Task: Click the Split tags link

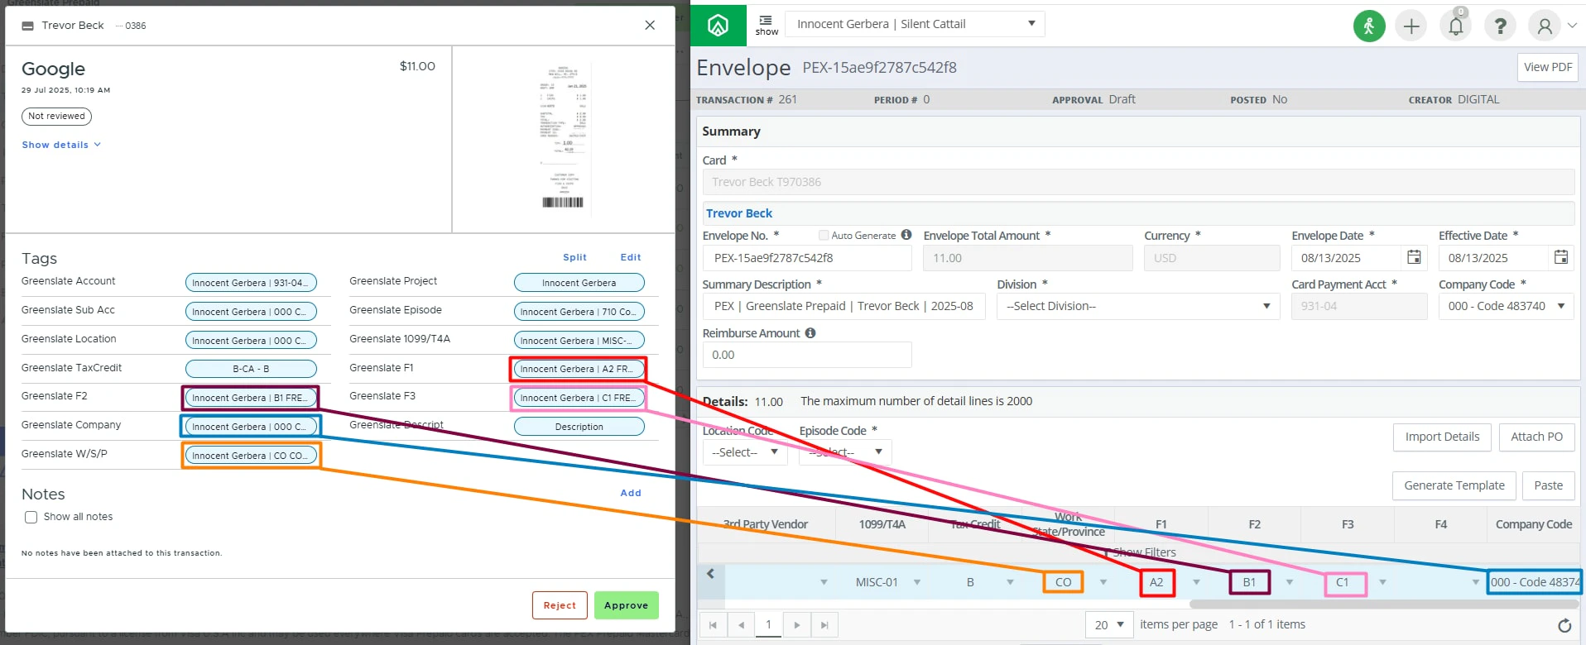Action: [574, 257]
